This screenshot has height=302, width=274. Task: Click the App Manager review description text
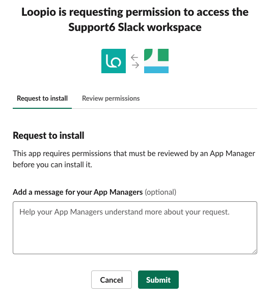click(x=134, y=159)
